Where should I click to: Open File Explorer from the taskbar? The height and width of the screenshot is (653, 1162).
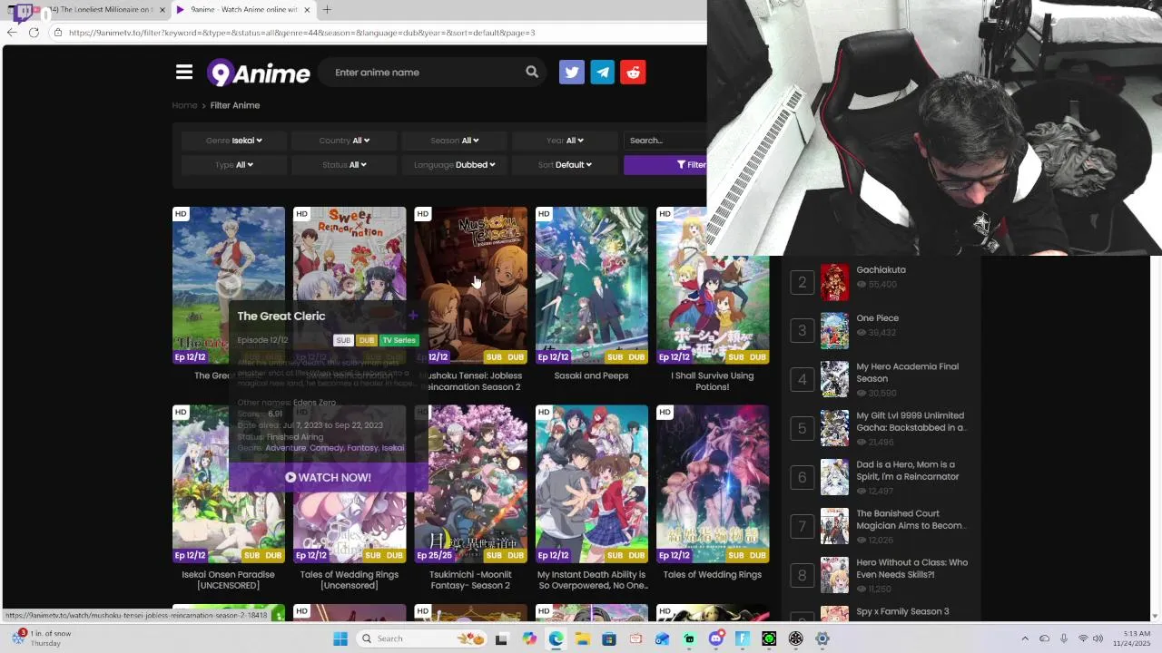[x=582, y=638]
